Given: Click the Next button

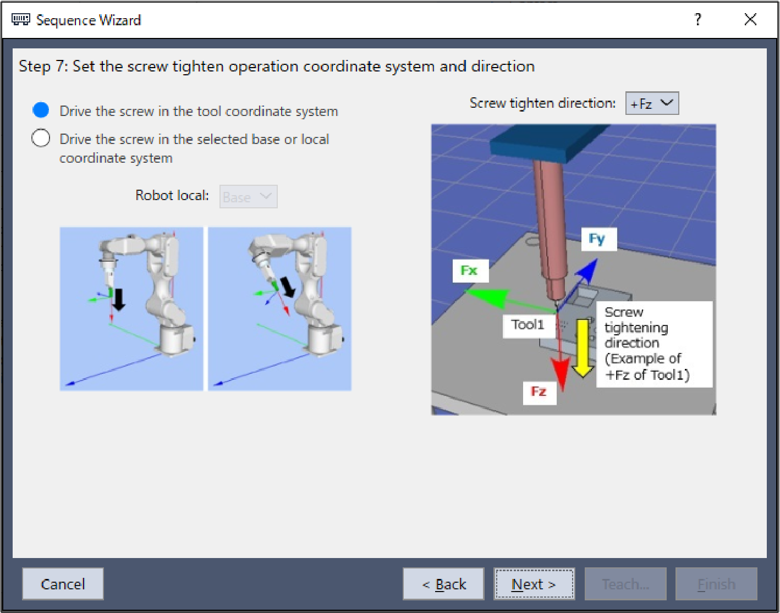Looking at the screenshot, I should click(x=534, y=584).
